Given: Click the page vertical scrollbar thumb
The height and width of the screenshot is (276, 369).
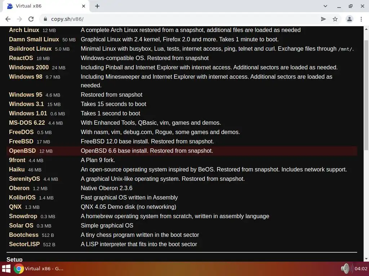Looking at the screenshot, I should [x=366, y=95].
